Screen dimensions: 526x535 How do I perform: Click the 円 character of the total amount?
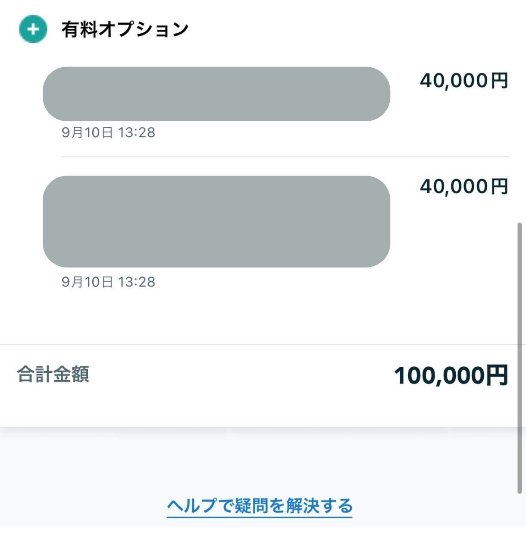497,375
